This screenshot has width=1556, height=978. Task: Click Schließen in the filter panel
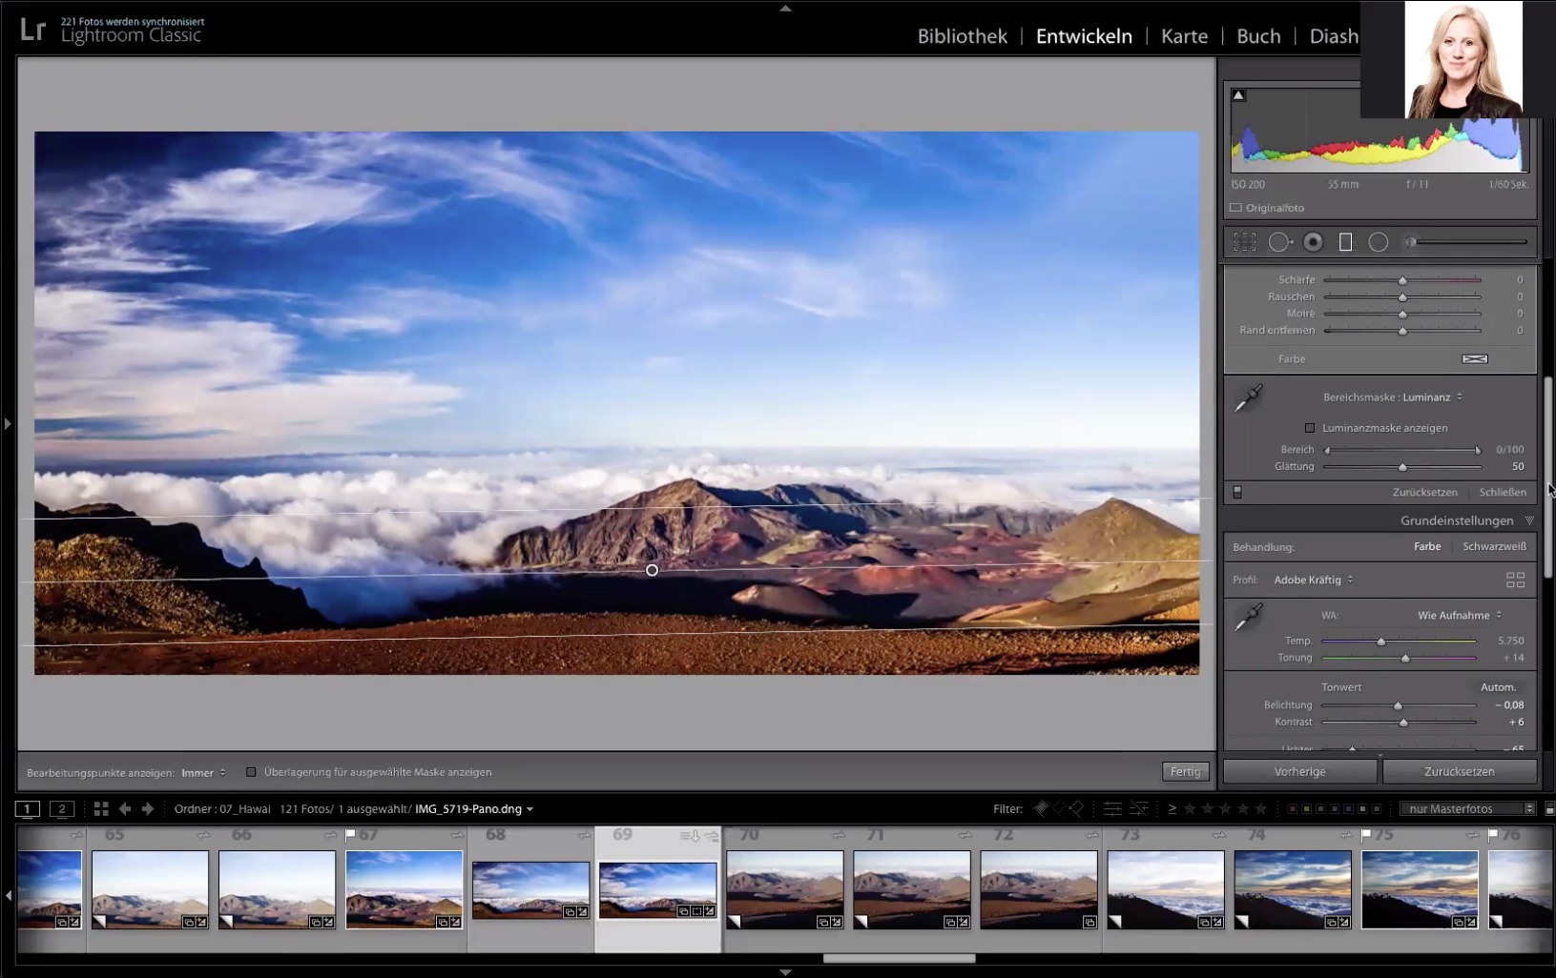pos(1503,492)
